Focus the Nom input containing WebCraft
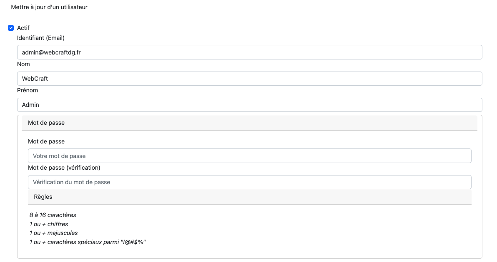This screenshot has height=262, width=497. pyautogui.click(x=249, y=79)
